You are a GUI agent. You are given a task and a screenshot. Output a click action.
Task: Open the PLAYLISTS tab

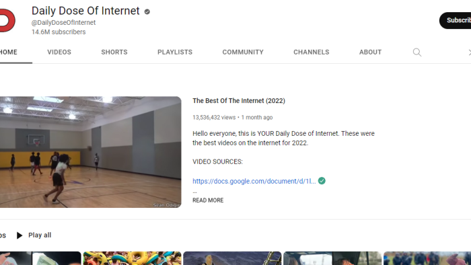tap(175, 52)
